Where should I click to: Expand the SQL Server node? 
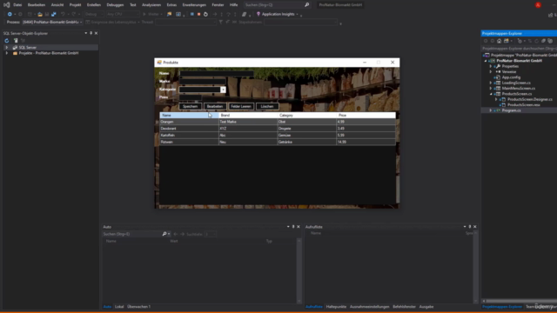tap(6, 47)
